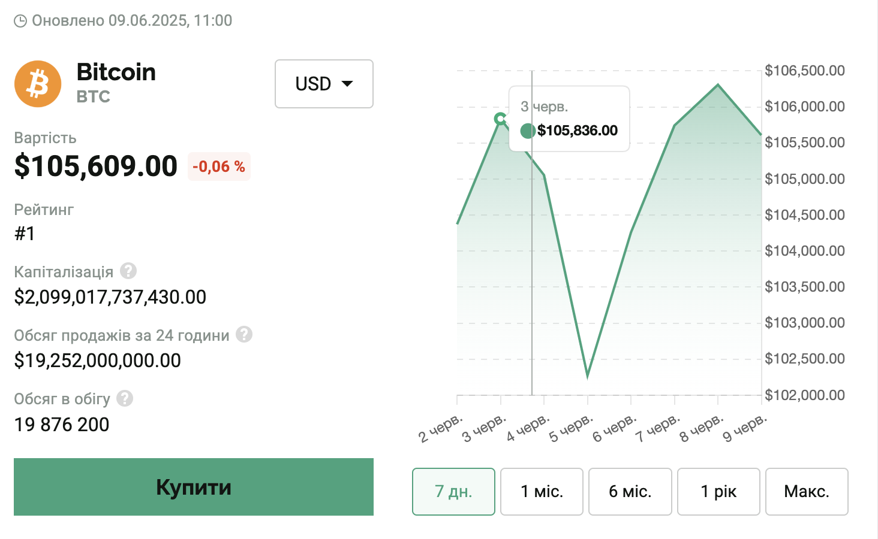
Task: Click the orange Bitcoin logo icon
Action: (38, 84)
